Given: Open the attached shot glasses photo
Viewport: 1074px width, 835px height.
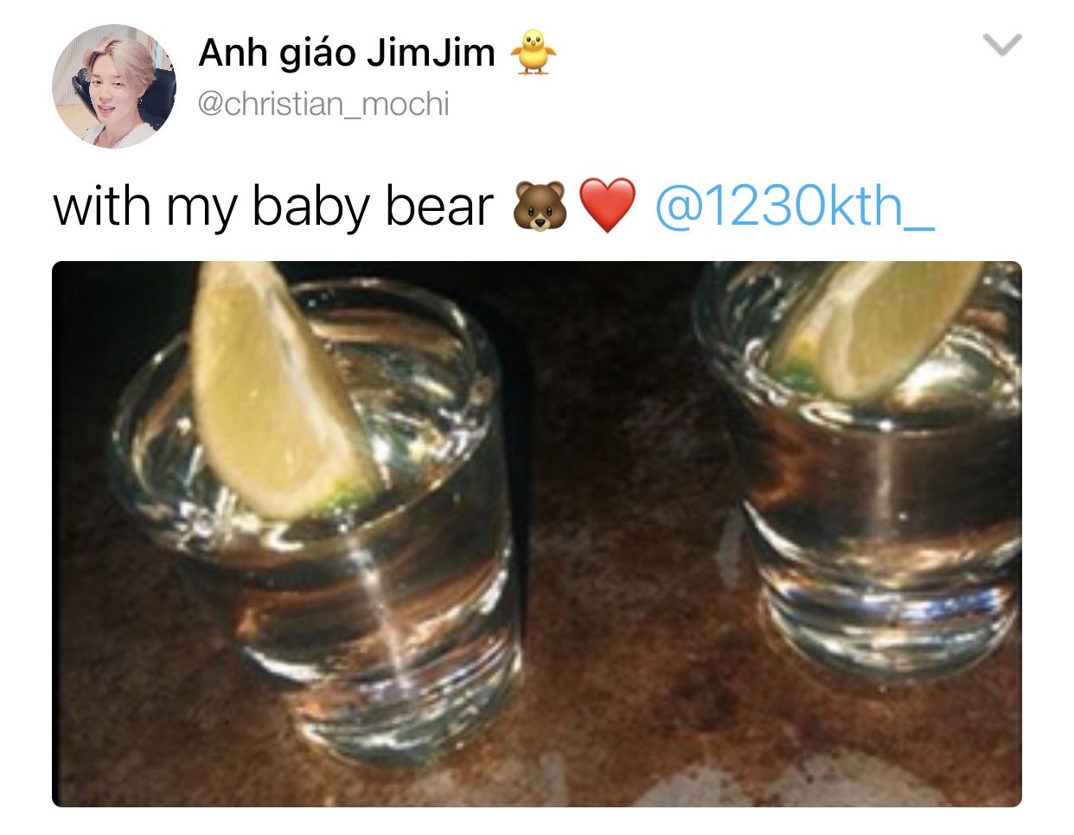Looking at the screenshot, I should 537,533.
